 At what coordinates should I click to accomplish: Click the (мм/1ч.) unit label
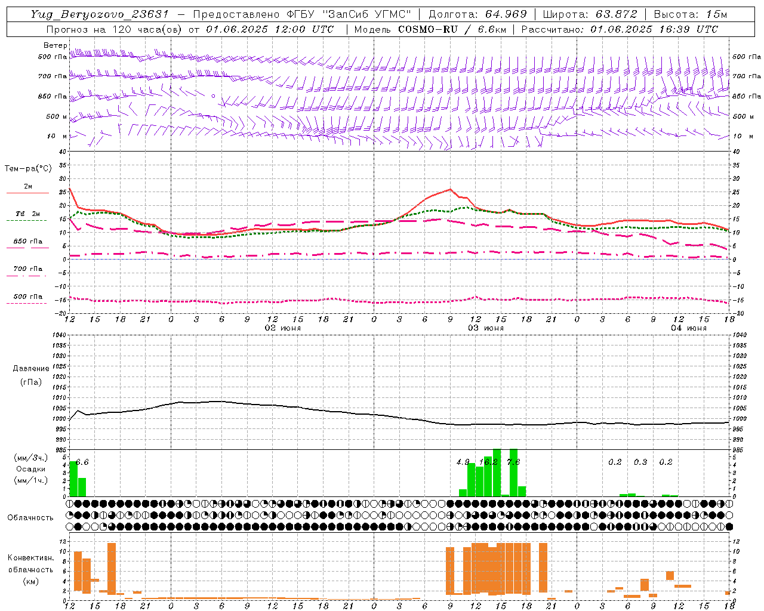pos(31,480)
